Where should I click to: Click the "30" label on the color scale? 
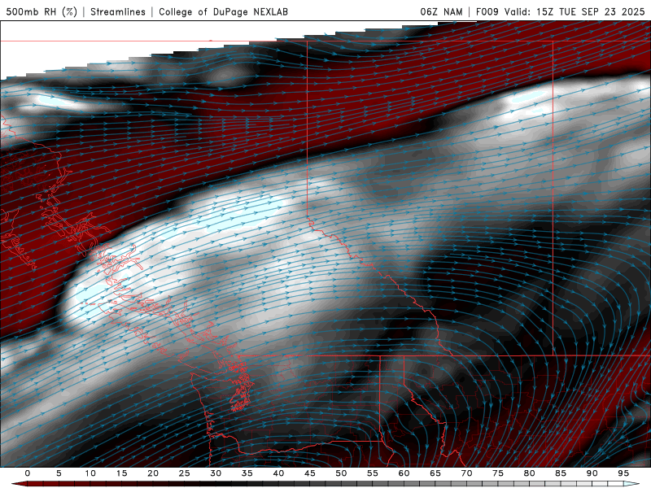click(216, 473)
